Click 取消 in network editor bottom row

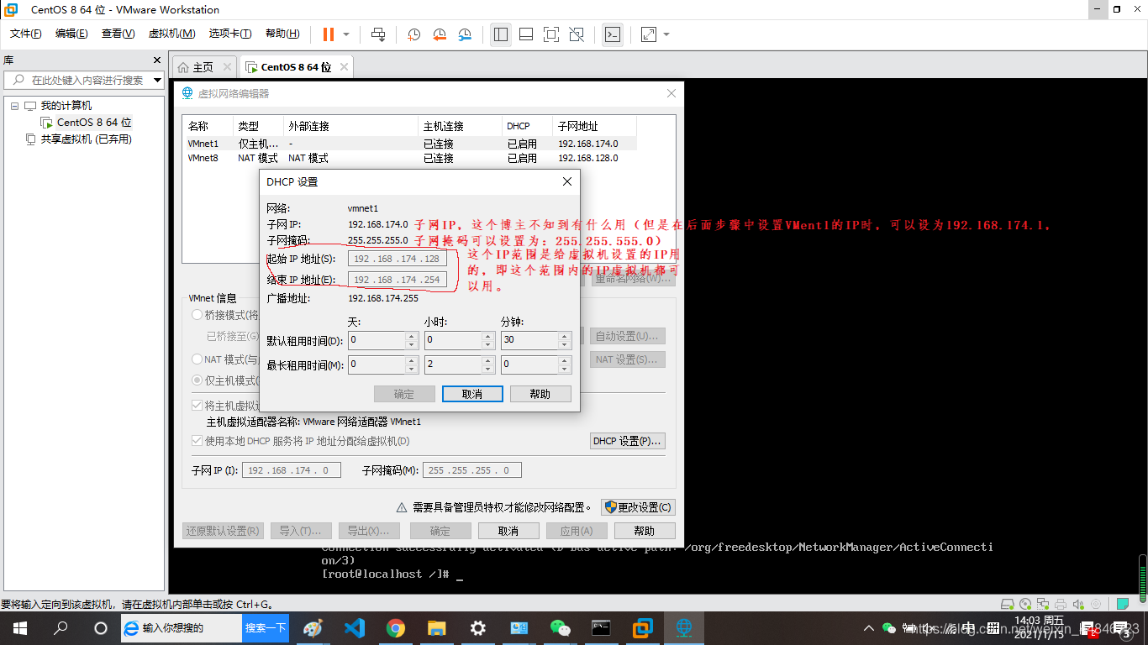508,531
